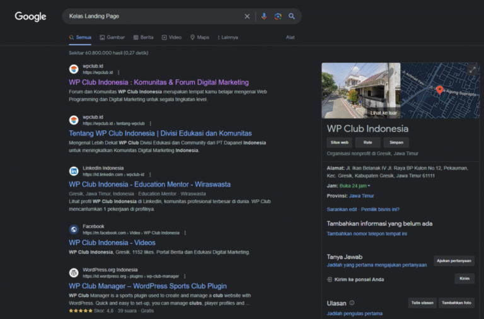Click inside the Kelas Landing Page search field

151,16
